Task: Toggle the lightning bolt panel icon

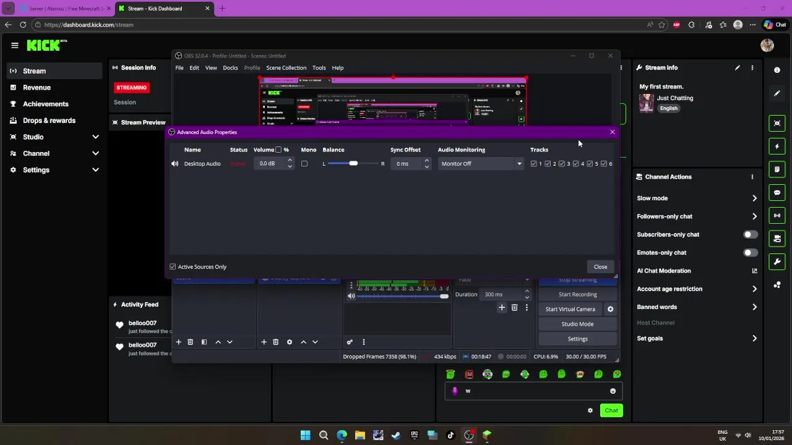Action: (x=777, y=146)
